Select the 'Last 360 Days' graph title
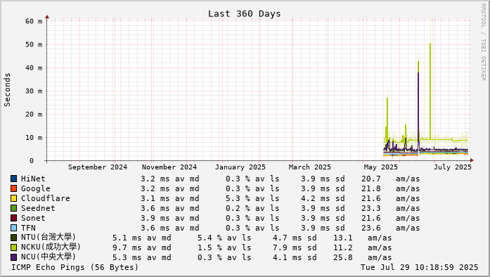Viewport: 490px width, 277px height. (245, 14)
